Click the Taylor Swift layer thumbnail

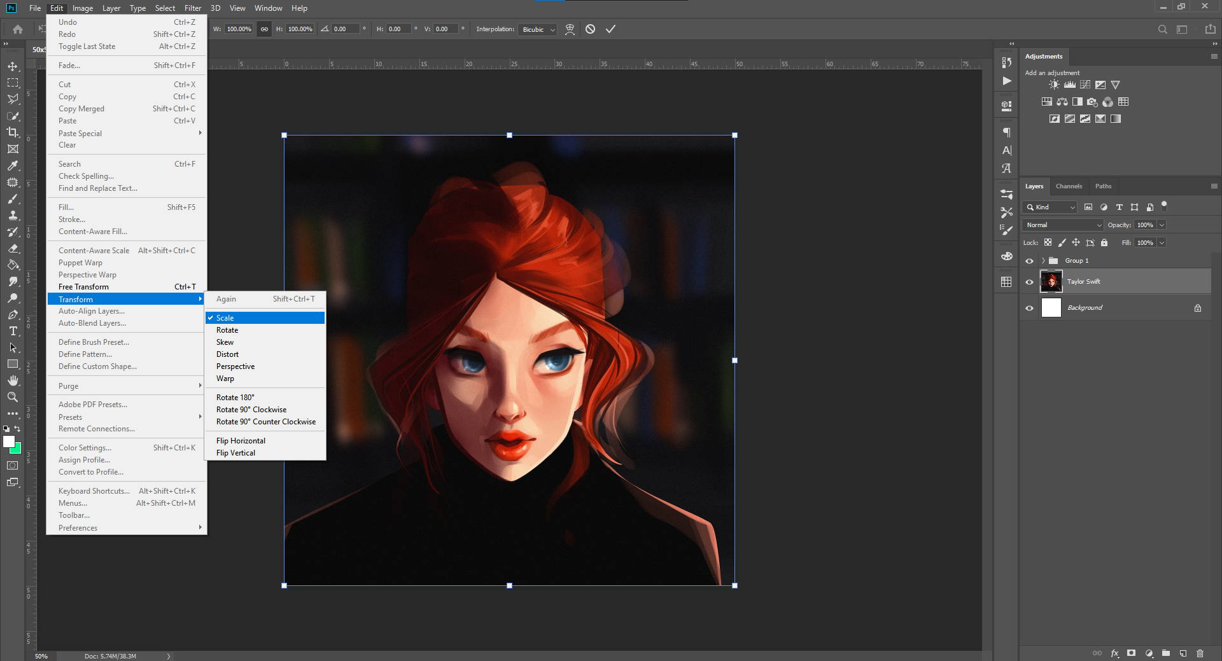click(1051, 282)
